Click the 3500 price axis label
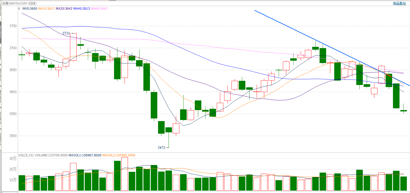410x193 pixels. 13,136
